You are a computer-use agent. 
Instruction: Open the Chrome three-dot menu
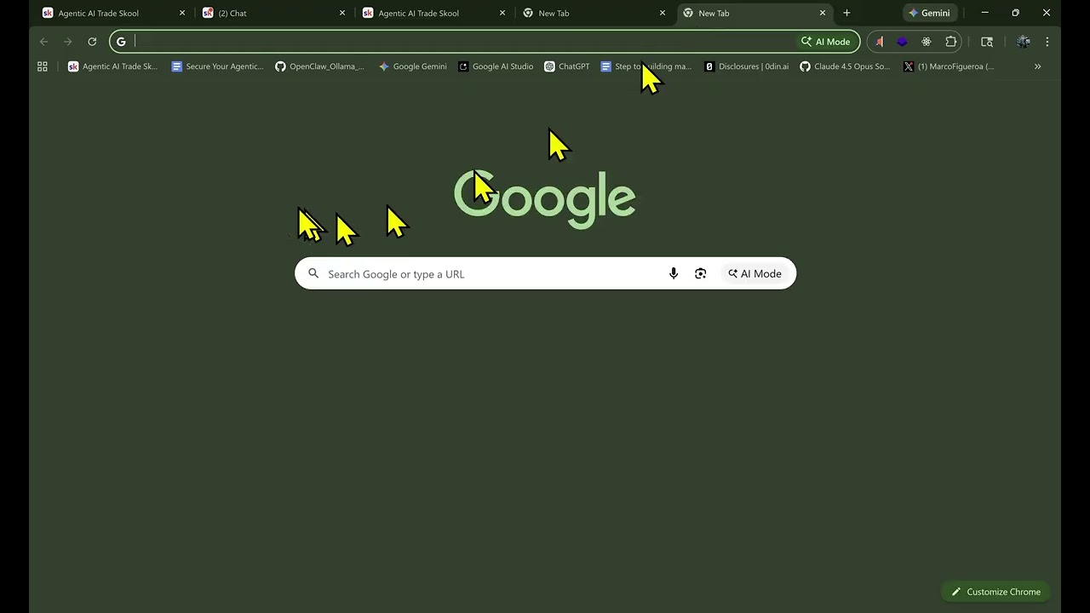tap(1047, 42)
